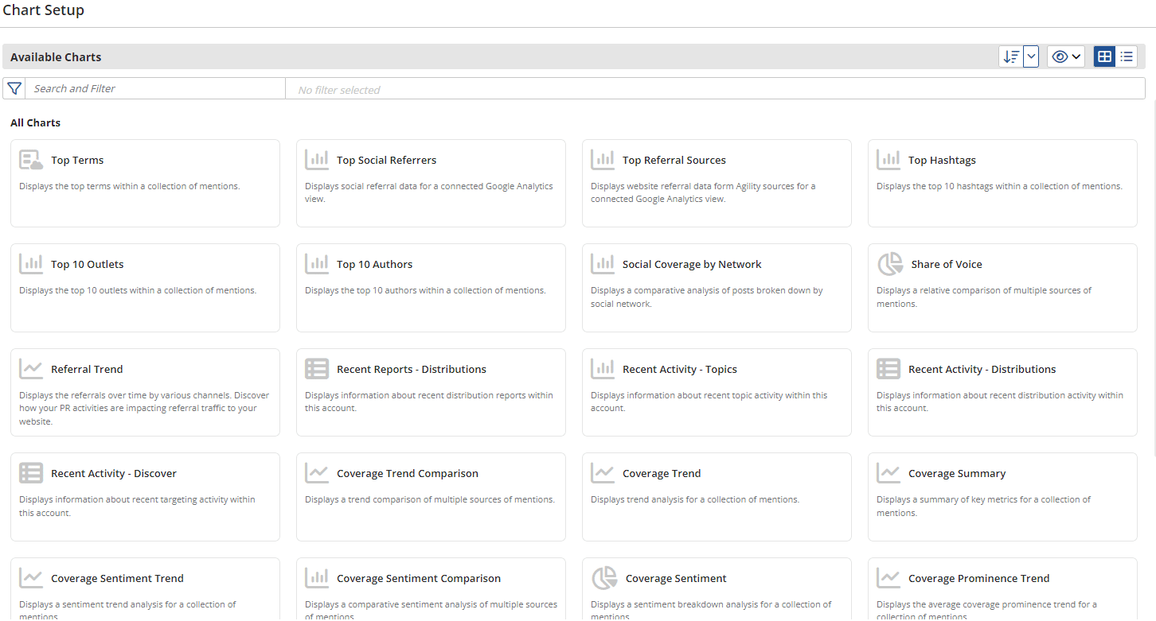Switch to grid view layout
1156x621 pixels.
[x=1104, y=56]
